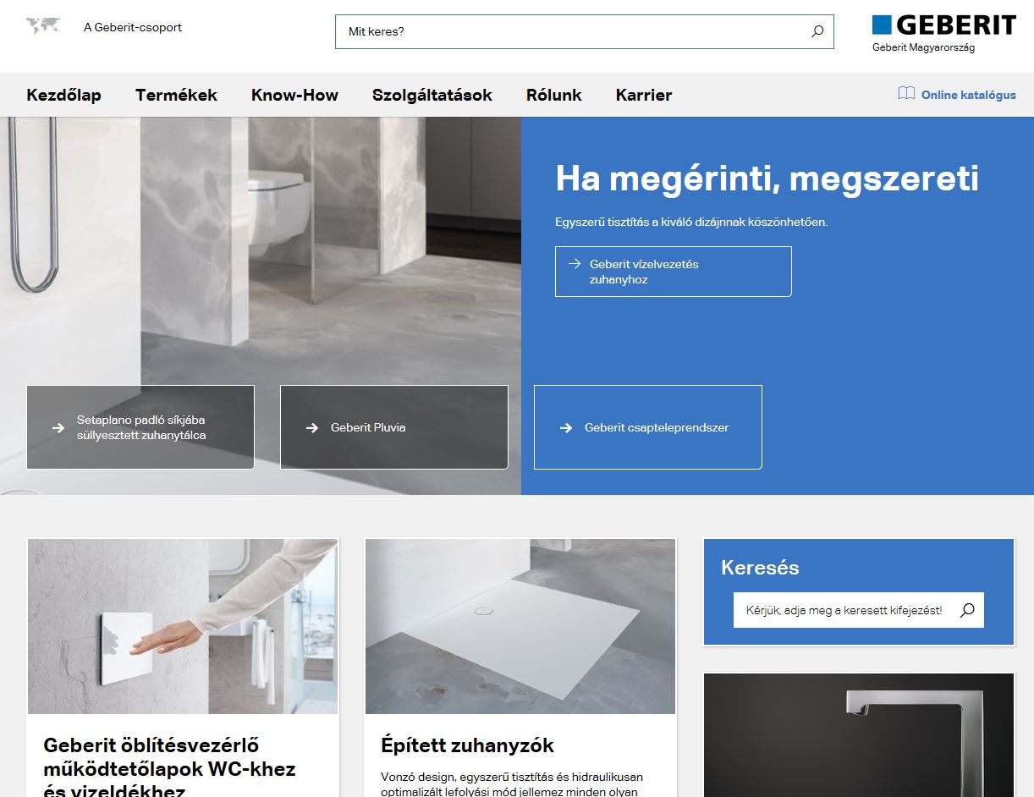Click the Online katalógus book icon

pyautogui.click(x=906, y=94)
